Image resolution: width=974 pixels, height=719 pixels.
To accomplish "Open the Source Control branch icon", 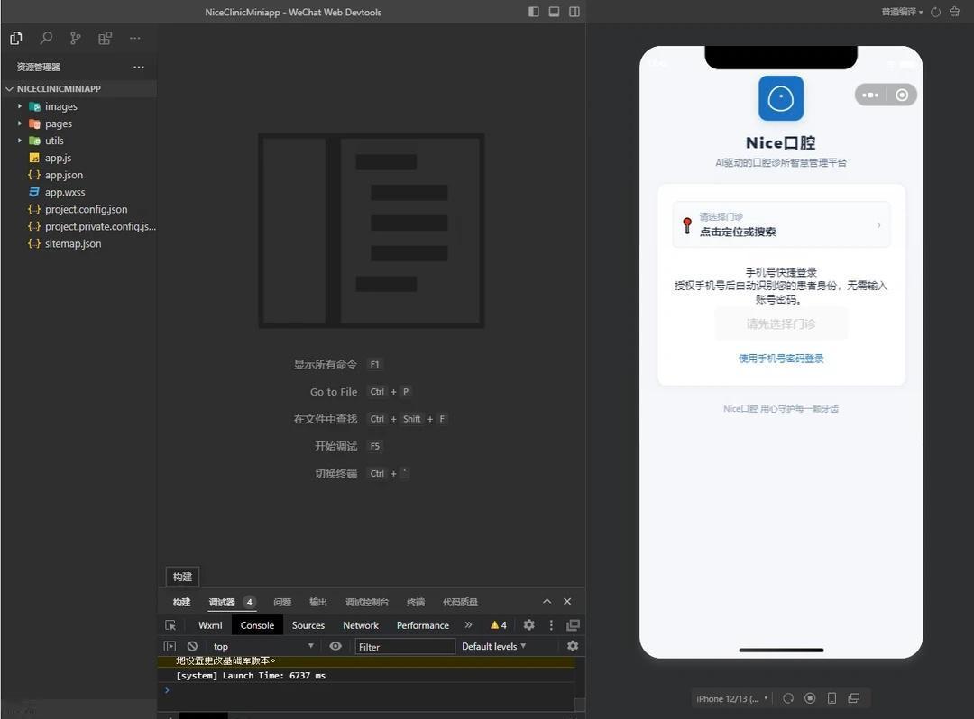I will [x=75, y=39].
